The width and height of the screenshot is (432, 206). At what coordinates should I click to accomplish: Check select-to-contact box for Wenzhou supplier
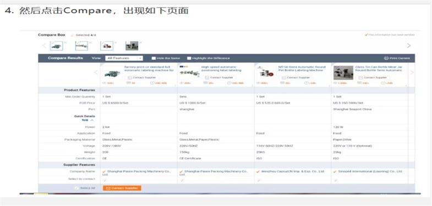pyautogui.click(x=259, y=180)
